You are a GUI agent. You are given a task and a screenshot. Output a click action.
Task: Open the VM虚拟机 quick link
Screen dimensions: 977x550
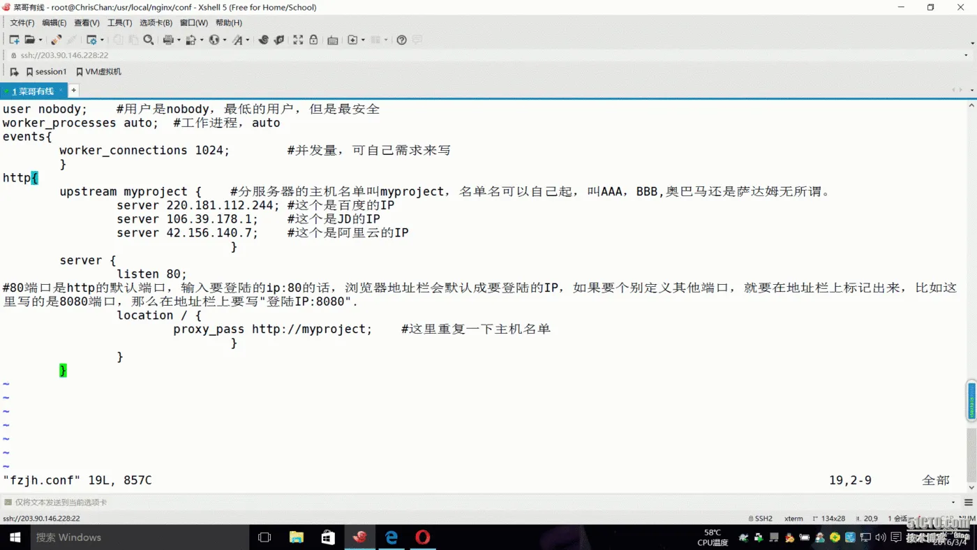(x=98, y=71)
